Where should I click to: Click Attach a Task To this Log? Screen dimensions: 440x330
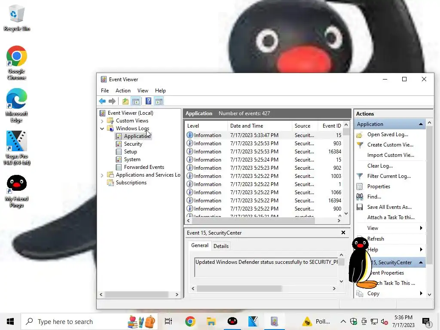pyautogui.click(x=391, y=217)
